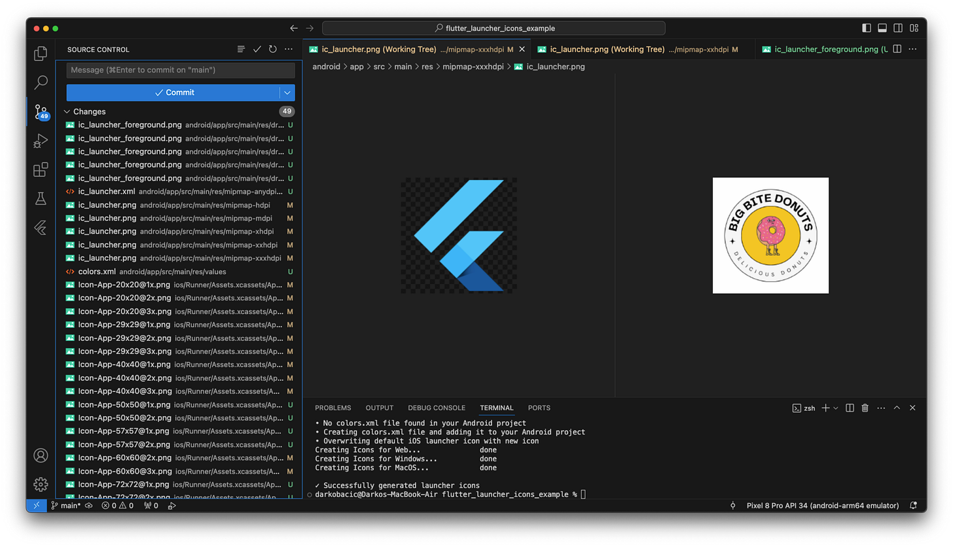Select the Source Control icon with 49 badge
The width and height of the screenshot is (953, 547).
(x=41, y=112)
